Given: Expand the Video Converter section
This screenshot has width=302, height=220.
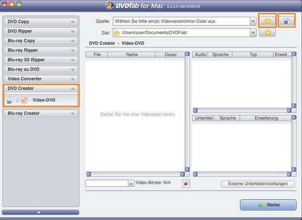Looking at the screenshot, I should 41,79.
